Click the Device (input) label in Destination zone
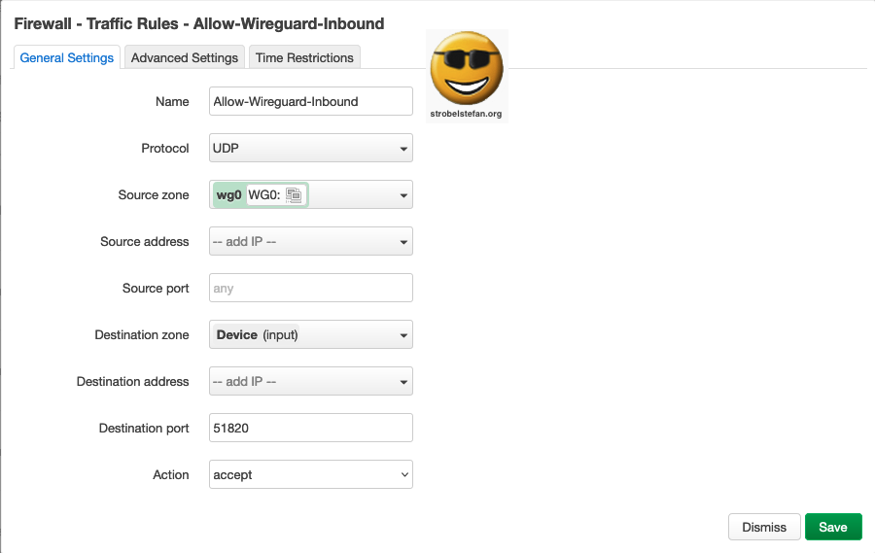The image size is (875, 553). 257,335
